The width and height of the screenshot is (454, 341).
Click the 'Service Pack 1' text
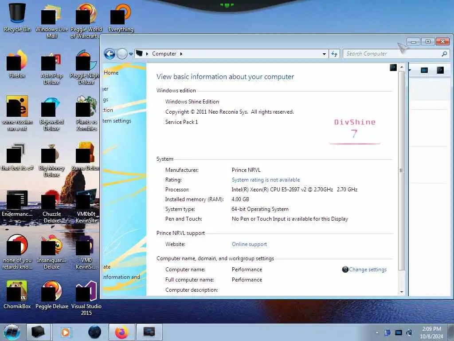[x=181, y=122]
